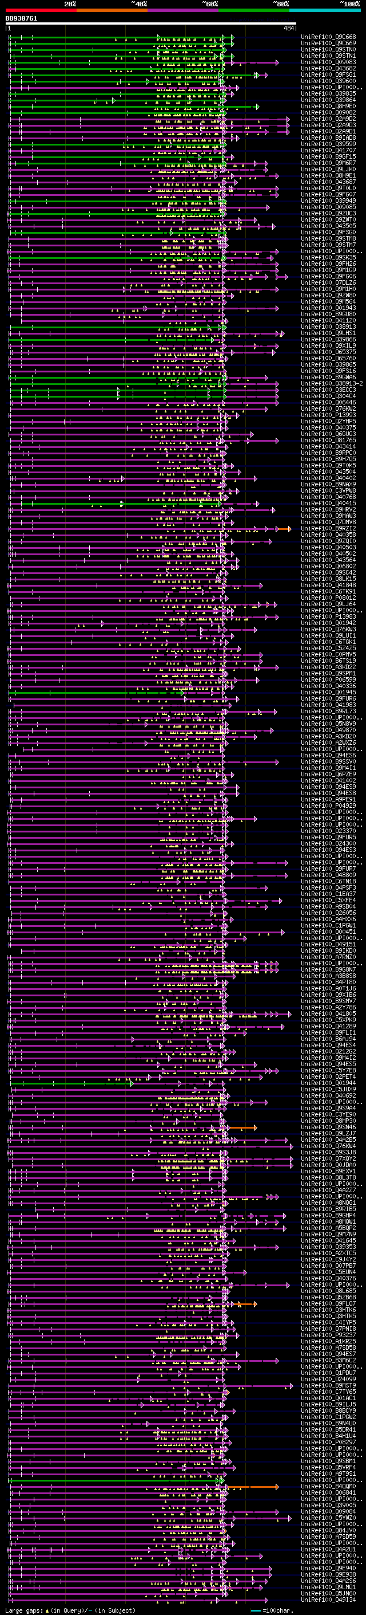Image resolution: width=366 pixels, height=1615 pixels.
Task: Select hit UniRef100_Q9SK35
Action: coord(328,258)
